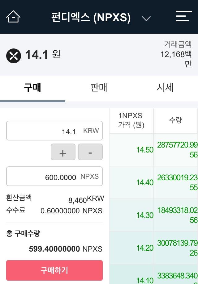
Task: Open the 시세 tab
Action: click(165, 88)
